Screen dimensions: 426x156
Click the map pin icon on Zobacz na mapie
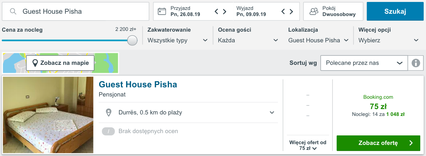pyautogui.click(x=35, y=63)
